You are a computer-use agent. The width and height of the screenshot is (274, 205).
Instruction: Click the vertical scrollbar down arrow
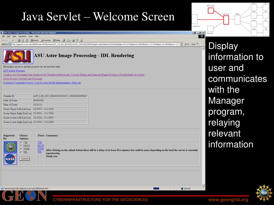(x=203, y=185)
